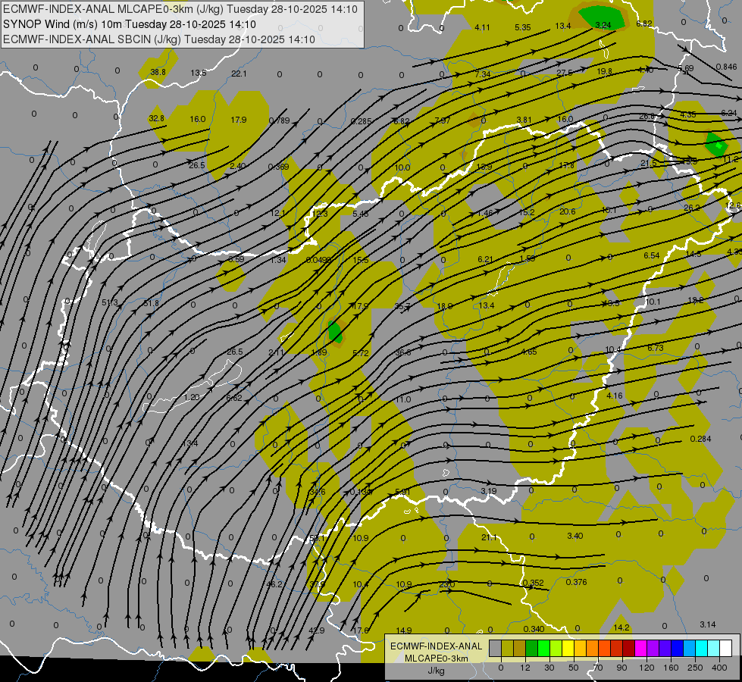
Task: Click the 250 label on the legend scale
Action: (x=695, y=668)
